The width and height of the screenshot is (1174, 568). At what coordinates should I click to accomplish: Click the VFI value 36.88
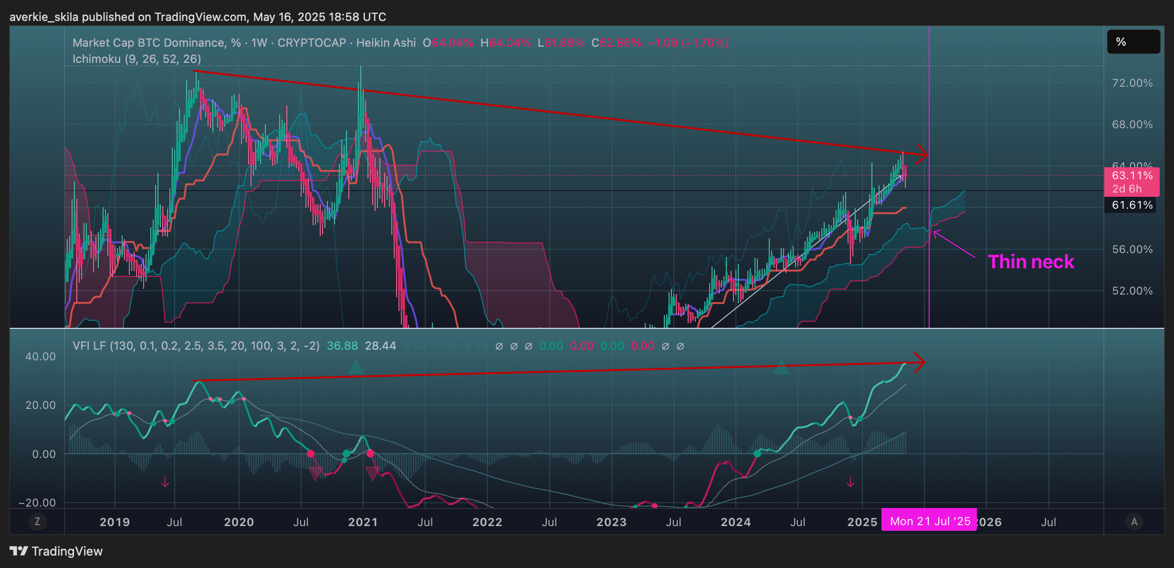click(x=342, y=346)
